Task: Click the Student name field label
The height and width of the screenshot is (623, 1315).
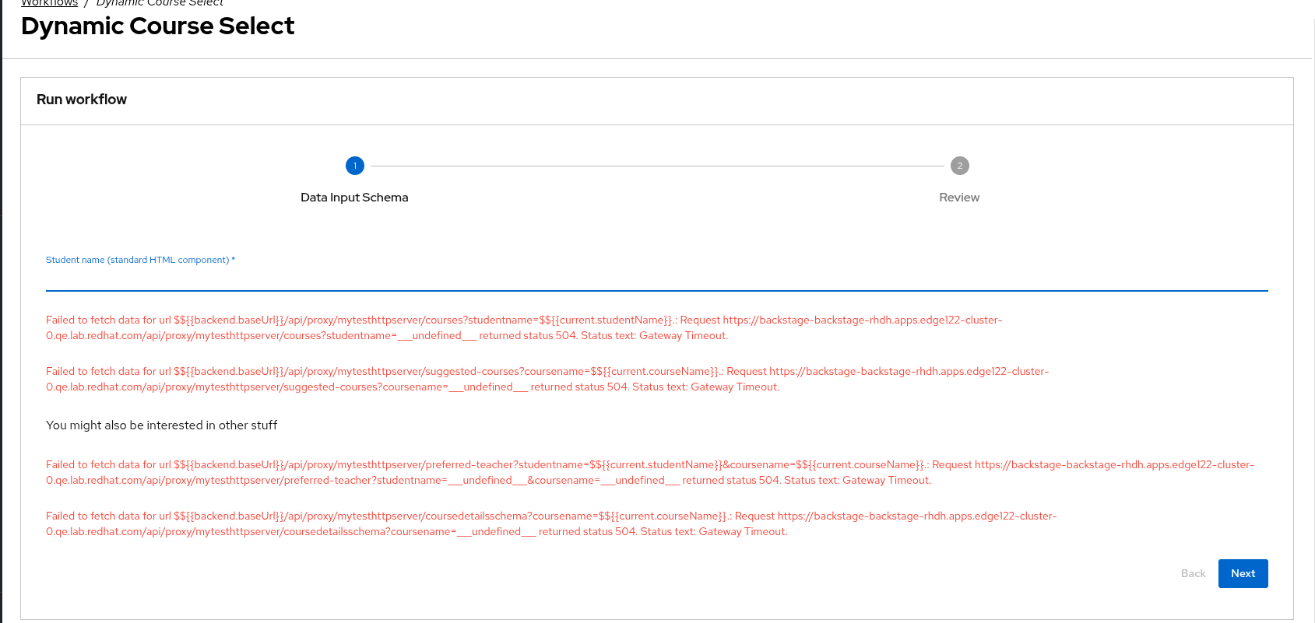Action: [x=137, y=260]
